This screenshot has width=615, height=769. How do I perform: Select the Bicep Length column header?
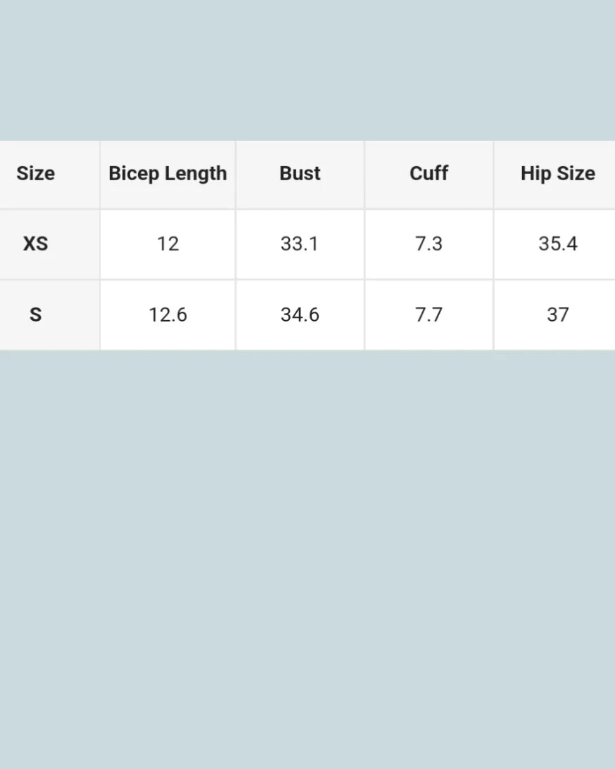[x=167, y=174]
